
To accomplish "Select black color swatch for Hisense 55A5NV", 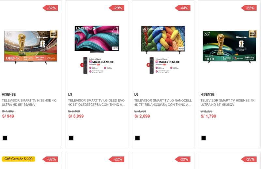I will tap(5, 138).
